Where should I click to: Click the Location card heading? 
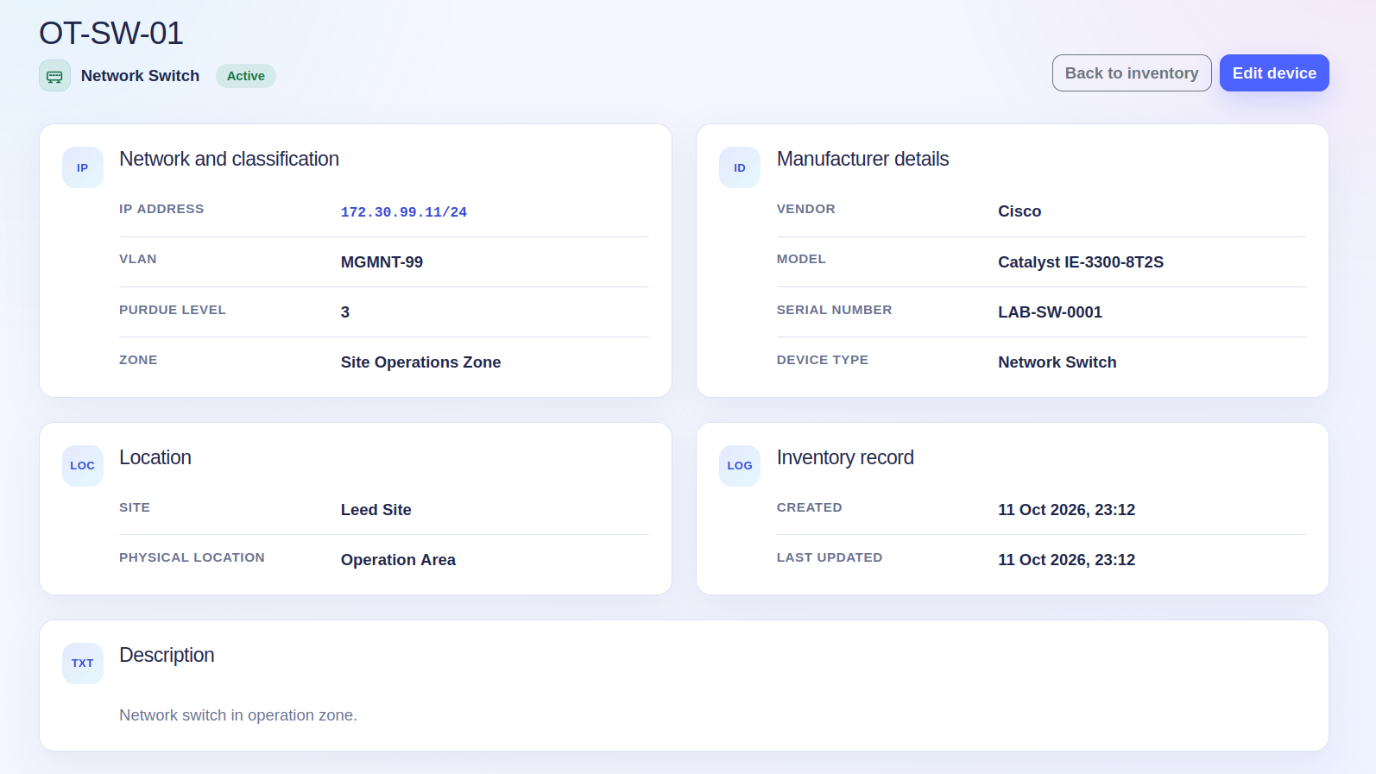click(155, 457)
